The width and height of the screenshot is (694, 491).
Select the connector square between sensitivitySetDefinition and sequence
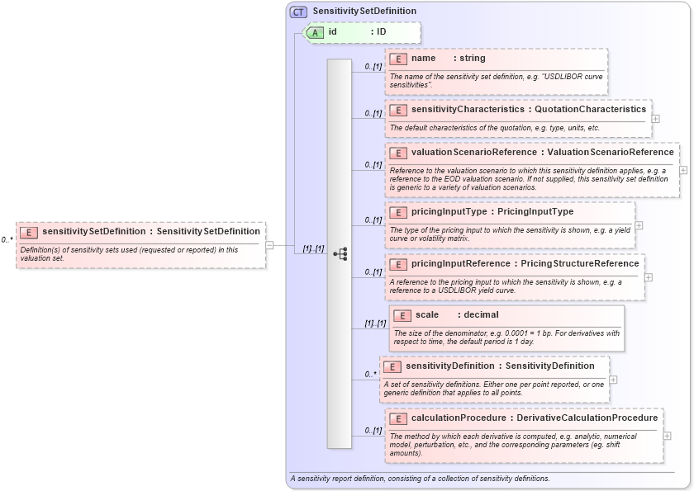(269, 243)
